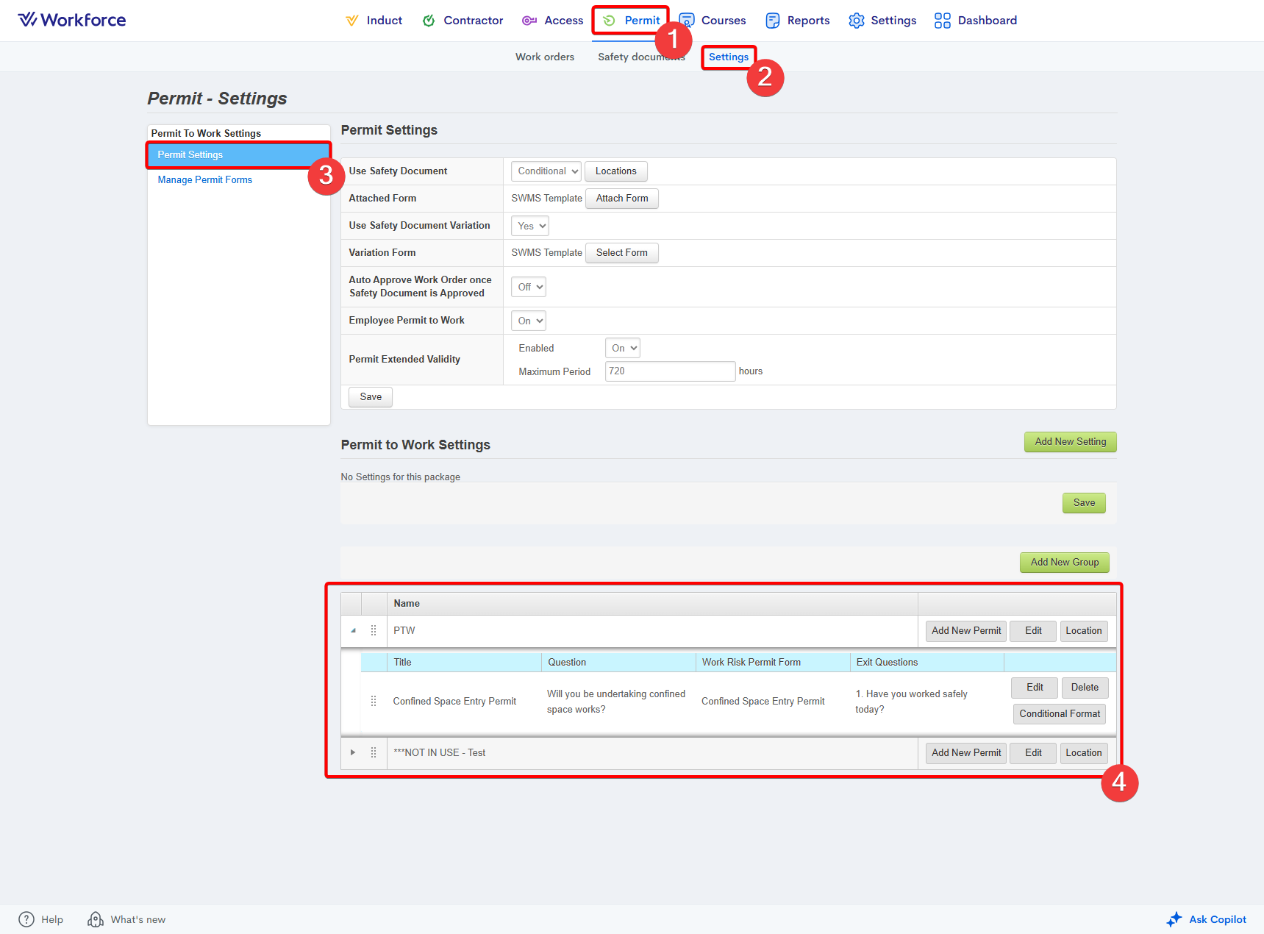Click the Induct module icon
Screen dimensions: 1264x934
coord(352,21)
